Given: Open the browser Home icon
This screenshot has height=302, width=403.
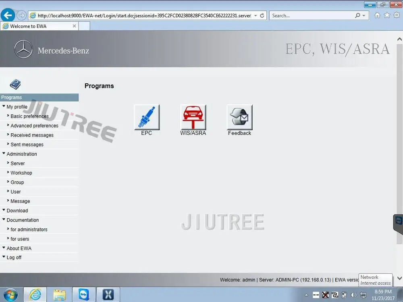Looking at the screenshot, I should pyautogui.click(x=377, y=15).
